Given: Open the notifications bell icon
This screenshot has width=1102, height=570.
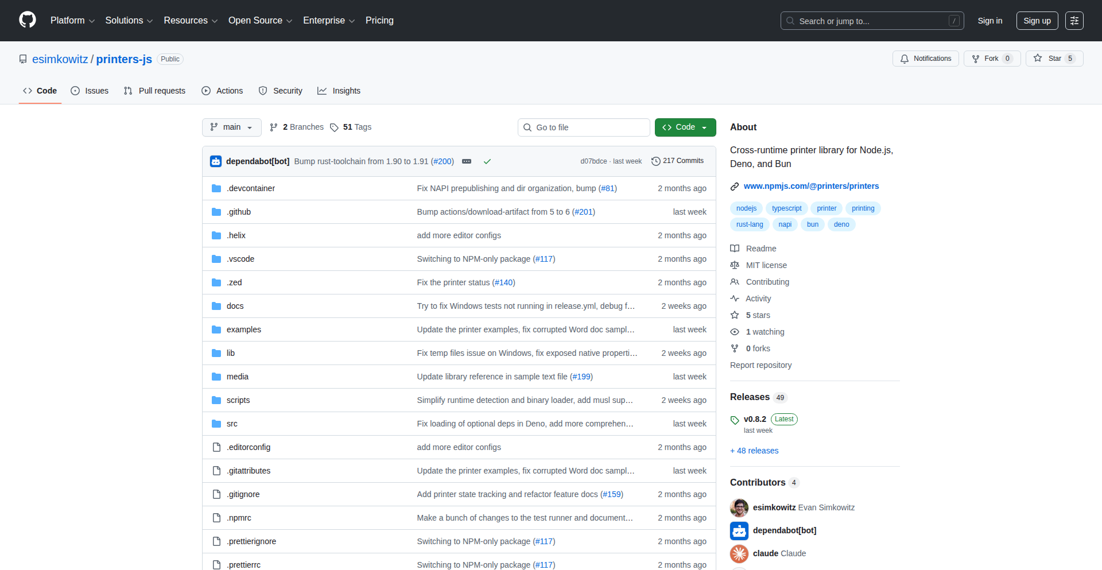Looking at the screenshot, I should point(904,58).
